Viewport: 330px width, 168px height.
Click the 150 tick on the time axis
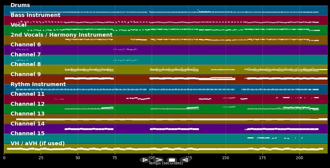point(226,158)
